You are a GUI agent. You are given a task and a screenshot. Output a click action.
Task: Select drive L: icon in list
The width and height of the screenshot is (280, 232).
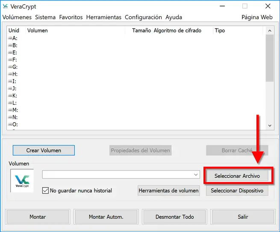point(10,103)
